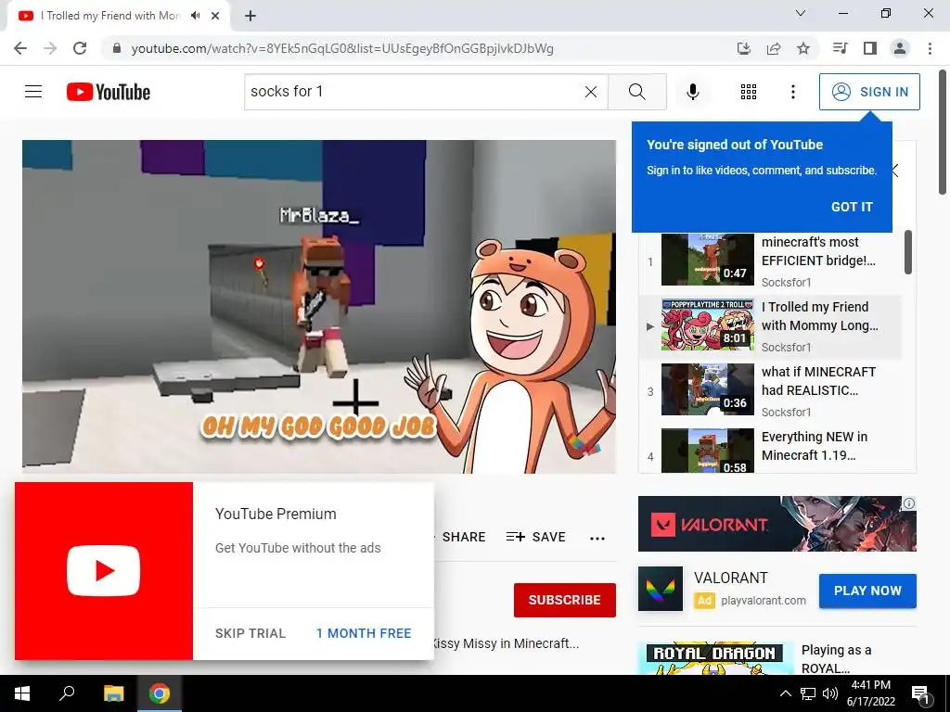This screenshot has height=712, width=950.
Task: Open 'Playing as a ROYAL...' video title
Action: pos(836,659)
